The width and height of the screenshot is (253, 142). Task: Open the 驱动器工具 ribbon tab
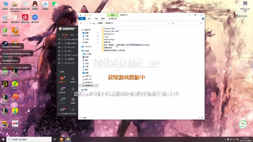[113, 19]
